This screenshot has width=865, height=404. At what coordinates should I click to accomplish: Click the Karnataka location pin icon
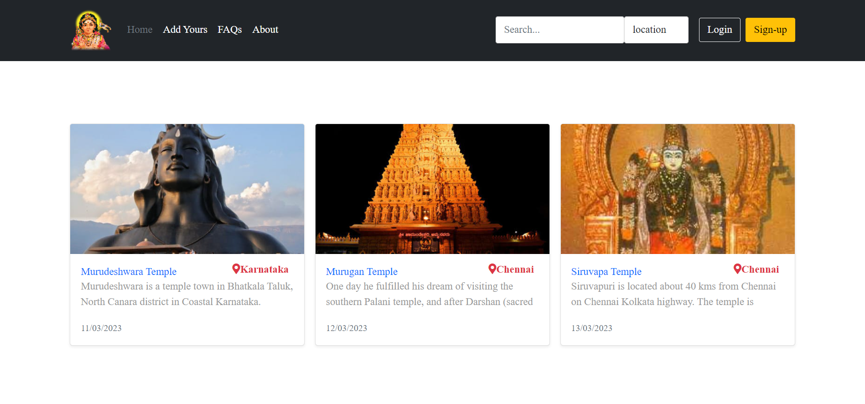pos(236,269)
